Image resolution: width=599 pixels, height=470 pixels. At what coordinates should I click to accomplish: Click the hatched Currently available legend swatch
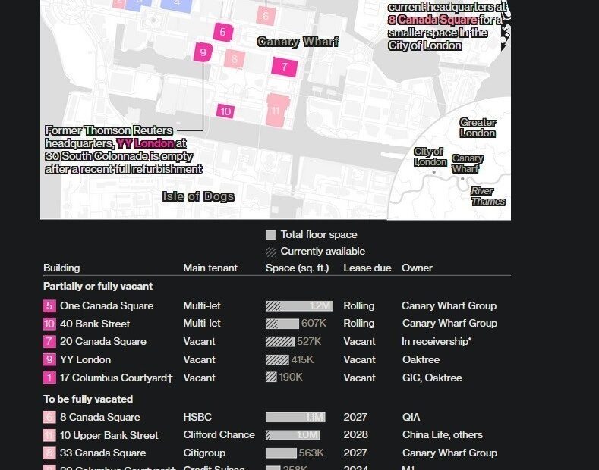(x=270, y=252)
